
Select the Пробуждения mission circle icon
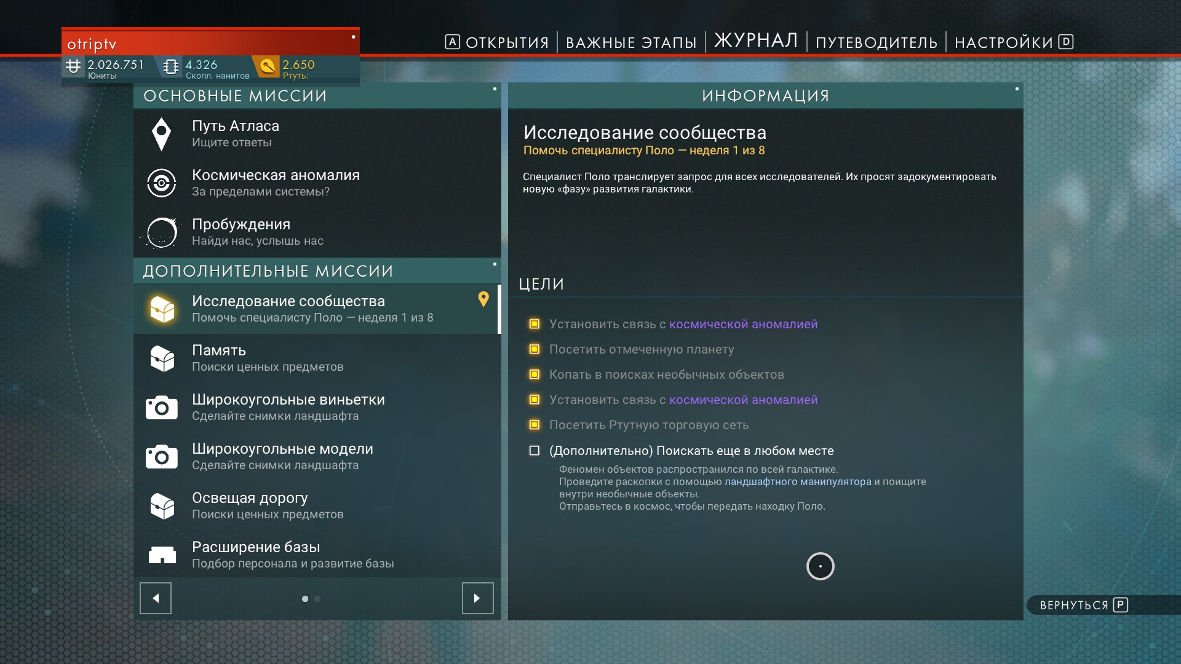coord(161,232)
